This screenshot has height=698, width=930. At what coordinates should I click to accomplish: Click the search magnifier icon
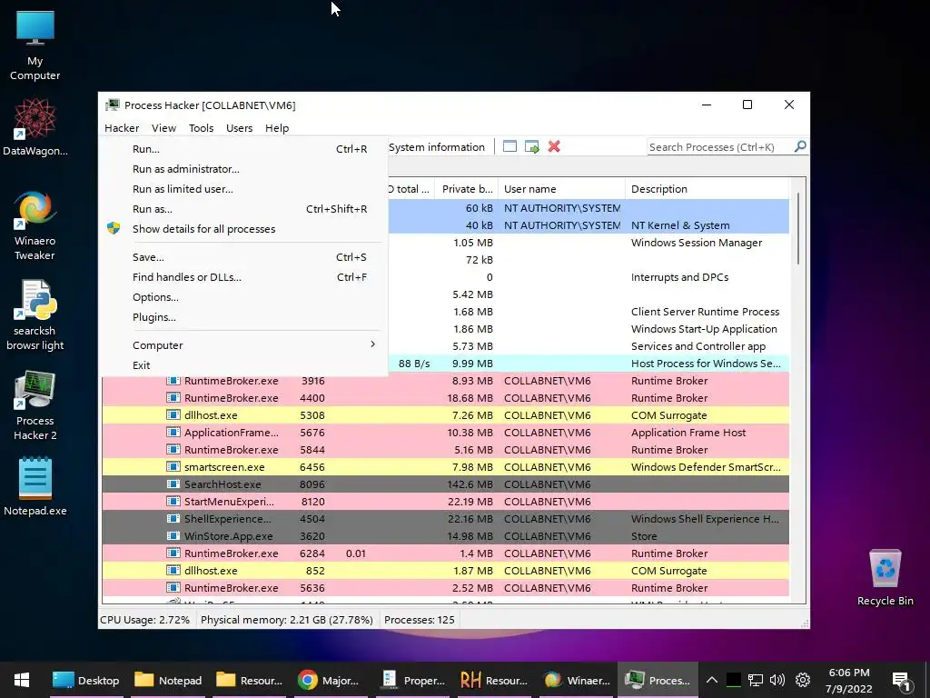800,146
